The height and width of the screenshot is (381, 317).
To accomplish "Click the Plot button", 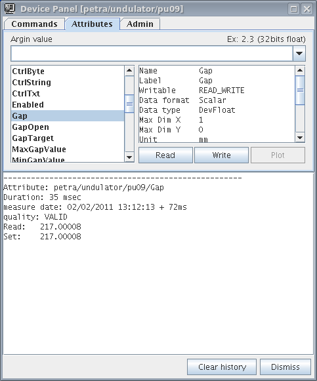I will coord(278,155).
